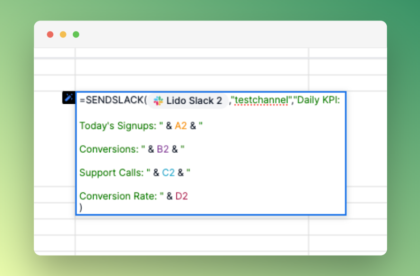Click the Slack logo inside the credential chip
The image size is (420, 276).
[158, 101]
